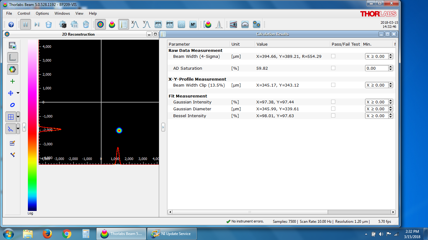The image size is (428, 240).
Task: Click the horizontal scrollbar in Calculation Results
Action: (250, 212)
